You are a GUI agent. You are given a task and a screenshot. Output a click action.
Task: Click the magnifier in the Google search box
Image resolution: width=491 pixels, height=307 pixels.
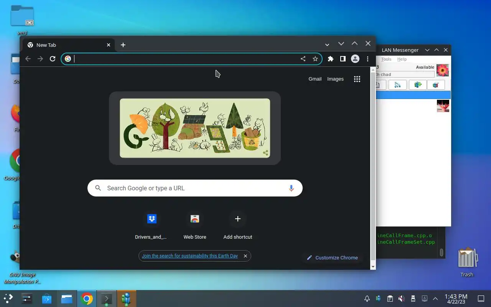[98, 188]
